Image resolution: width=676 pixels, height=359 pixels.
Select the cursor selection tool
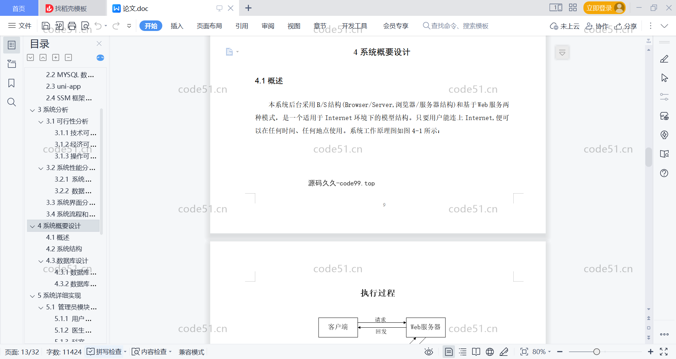664,78
